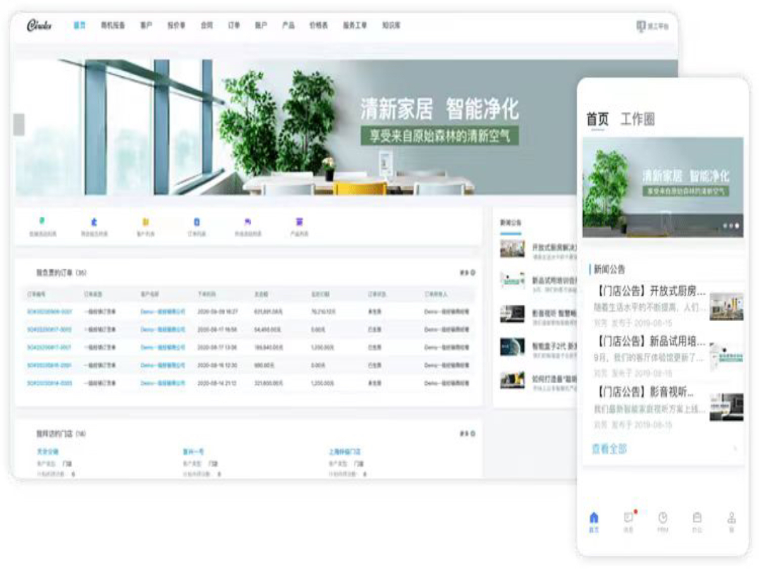Open the purple 产品列表 shortcut icon
This screenshot has width=759, height=569.
point(299,222)
